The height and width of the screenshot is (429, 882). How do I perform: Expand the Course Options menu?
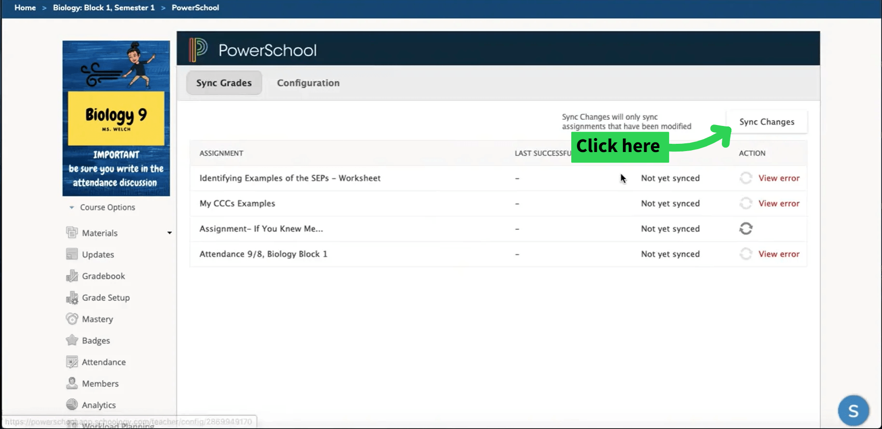(103, 207)
